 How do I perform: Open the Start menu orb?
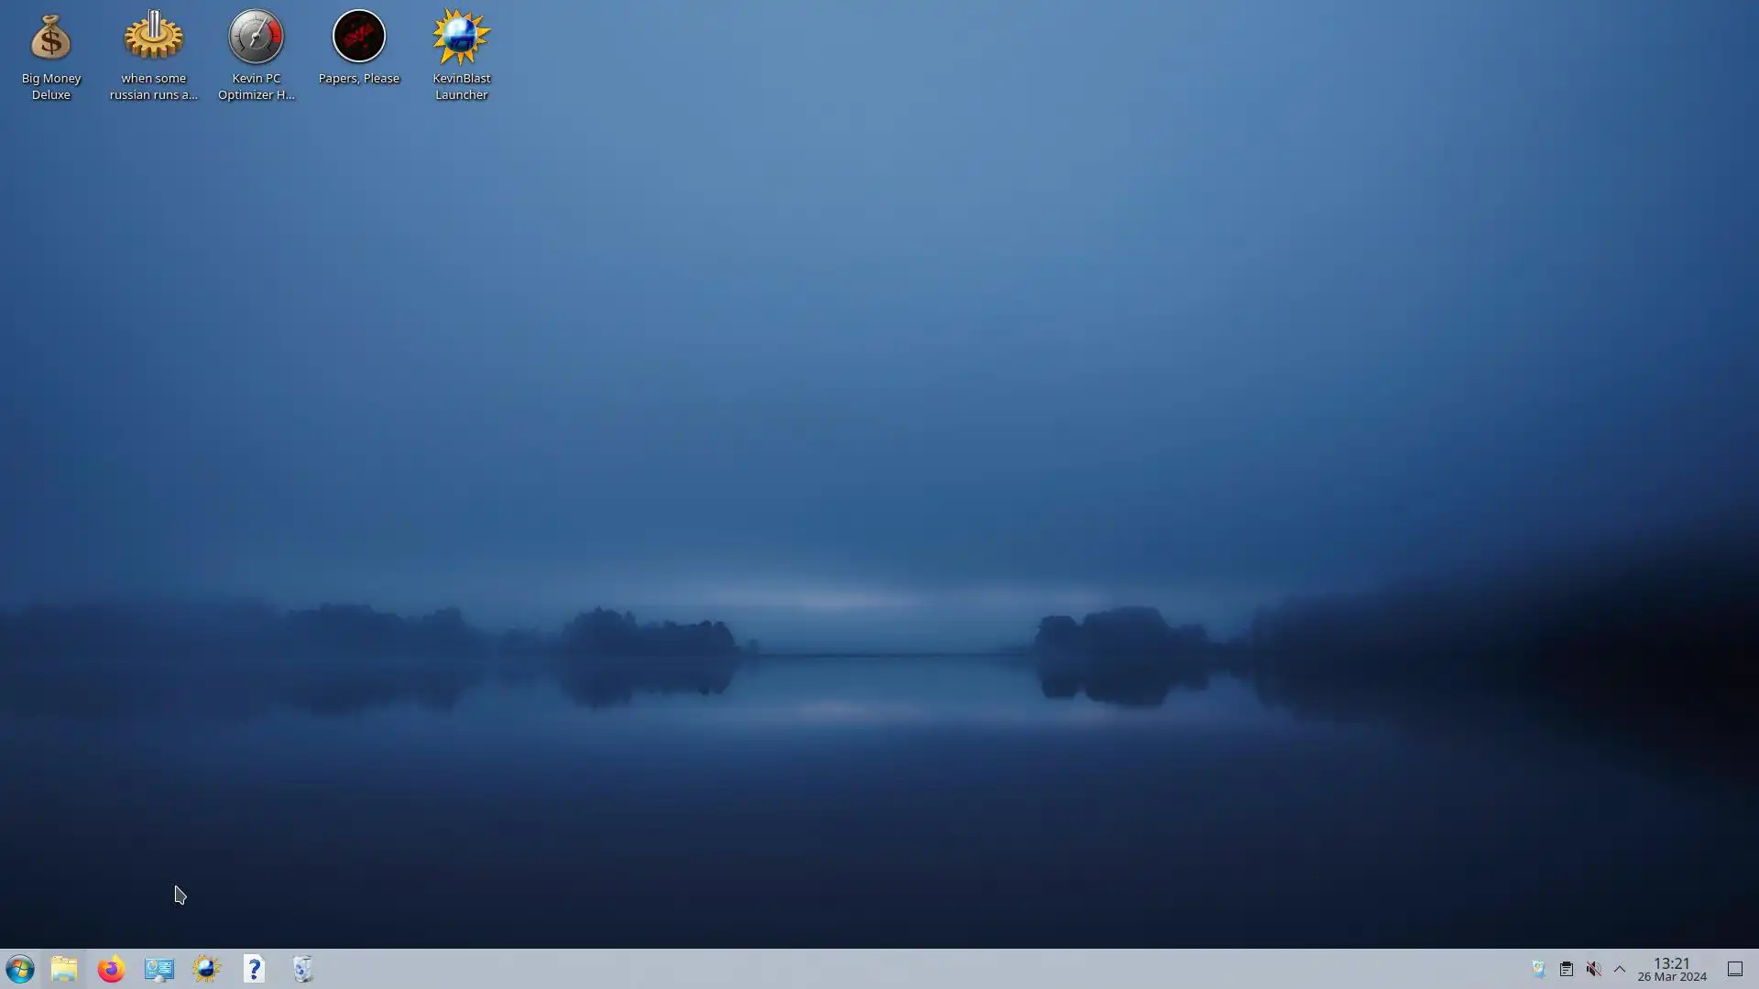(x=19, y=969)
